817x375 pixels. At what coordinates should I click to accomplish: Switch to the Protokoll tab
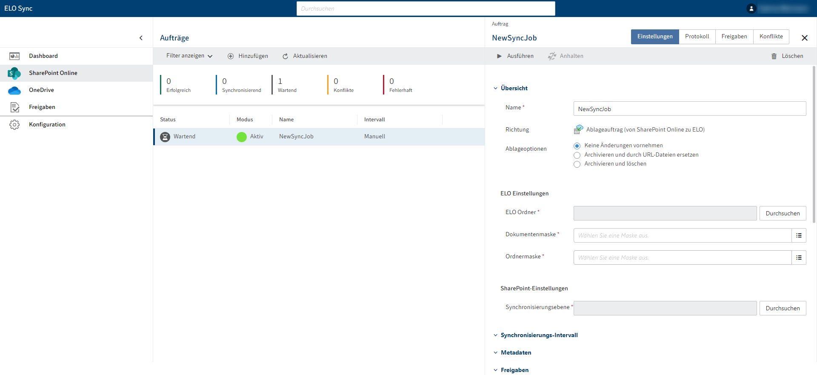point(697,37)
